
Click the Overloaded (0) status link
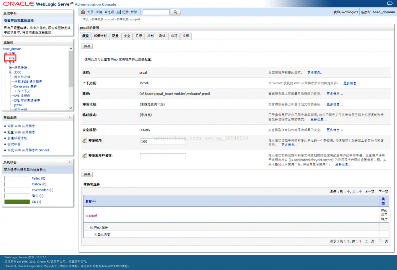(x=42, y=190)
